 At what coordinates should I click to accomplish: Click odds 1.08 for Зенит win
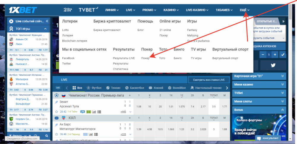pos(138,106)
